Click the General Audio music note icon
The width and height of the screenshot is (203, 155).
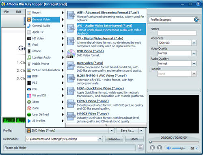29,26
